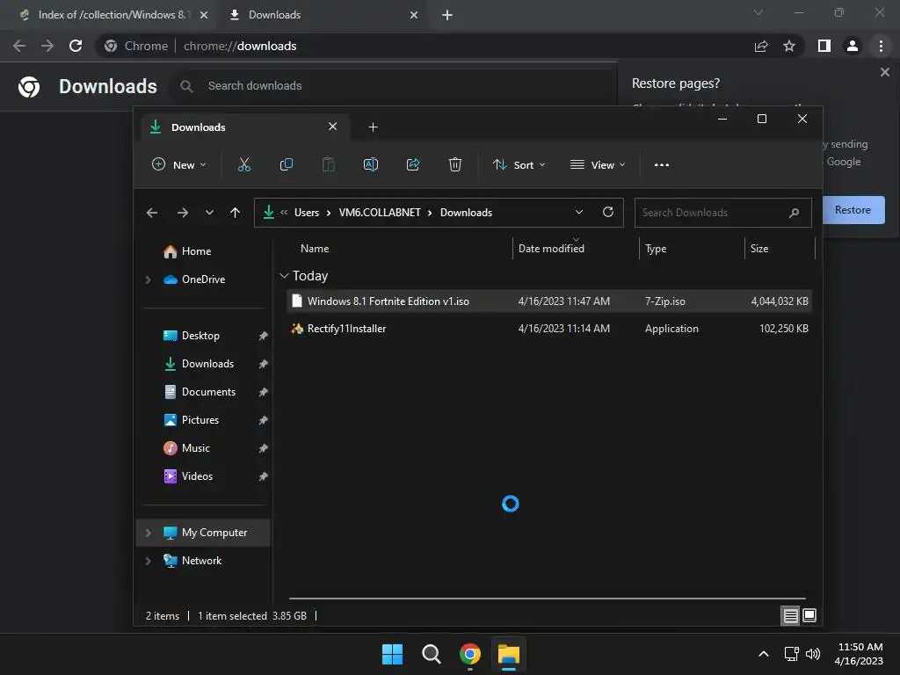900x675 pixels.
Task: Close the Downloads tab in File Explorer
Action: [333, 127]
